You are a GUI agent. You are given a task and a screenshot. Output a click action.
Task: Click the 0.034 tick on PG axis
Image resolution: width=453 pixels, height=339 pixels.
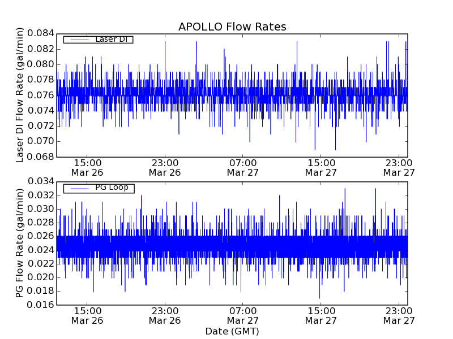click(x=41, y=181)
